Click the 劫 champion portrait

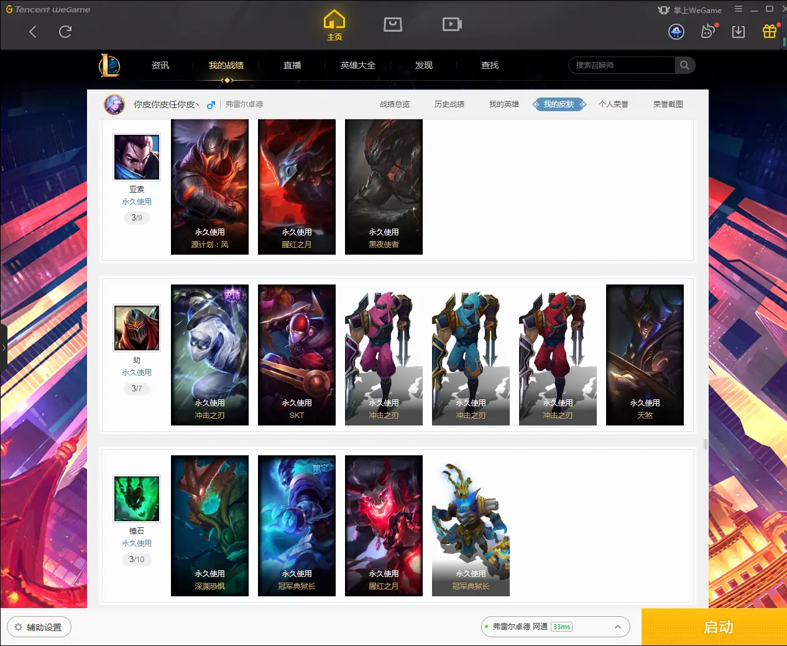point(137,328)
